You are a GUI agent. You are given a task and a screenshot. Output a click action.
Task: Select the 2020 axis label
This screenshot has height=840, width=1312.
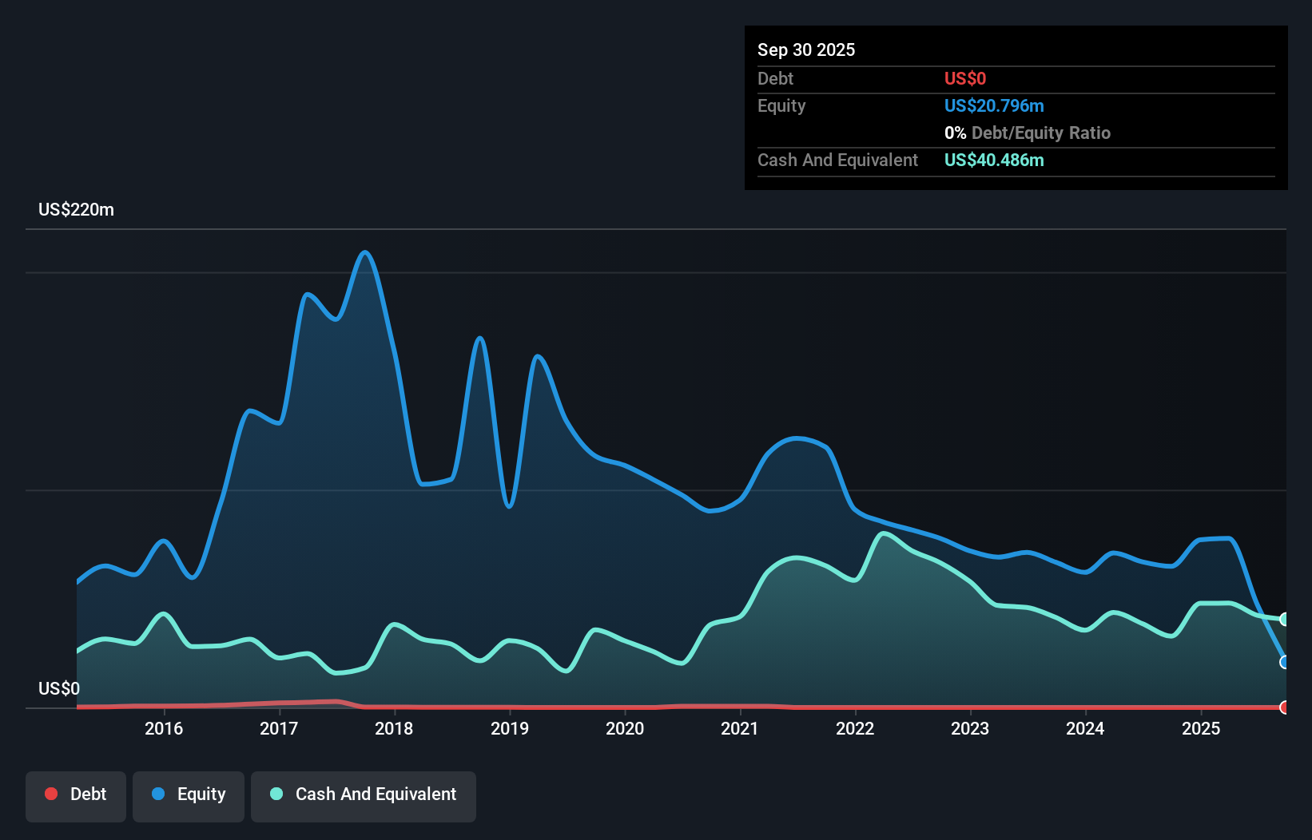pos(625,728)
